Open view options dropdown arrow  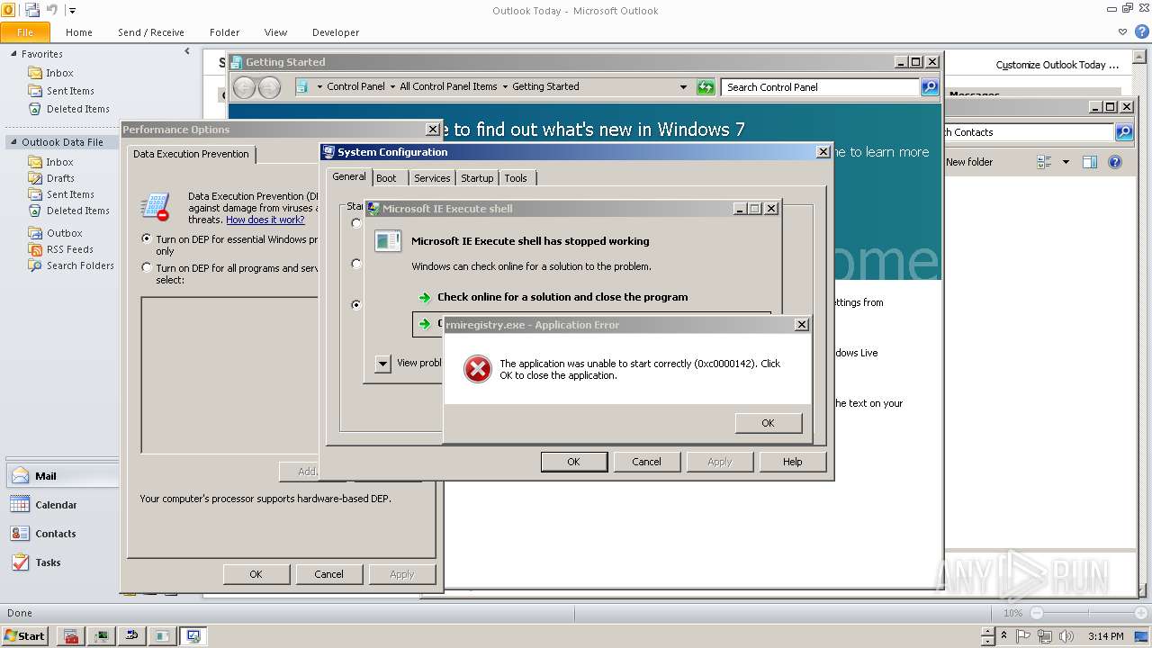(1066, 162)
